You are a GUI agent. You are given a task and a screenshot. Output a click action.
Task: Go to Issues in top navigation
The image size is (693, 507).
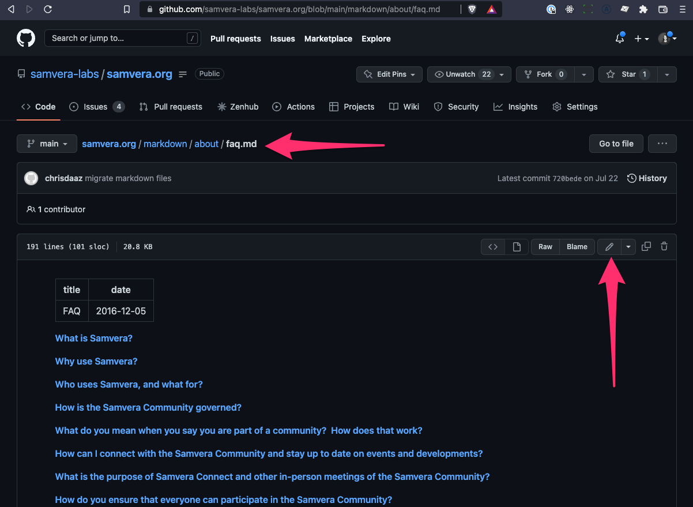pyautogui.click(x=283, y=39)
